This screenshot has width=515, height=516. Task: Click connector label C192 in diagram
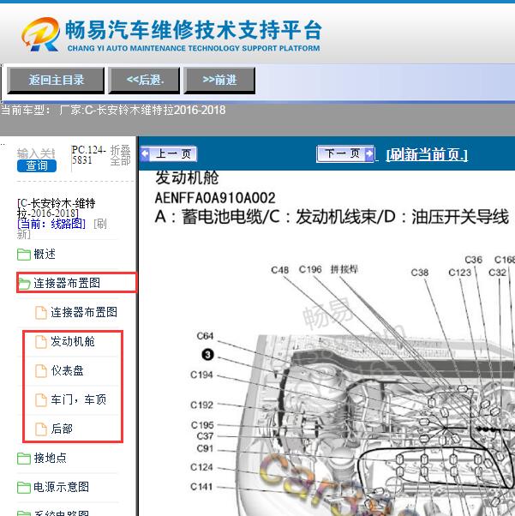pos(201,405)
